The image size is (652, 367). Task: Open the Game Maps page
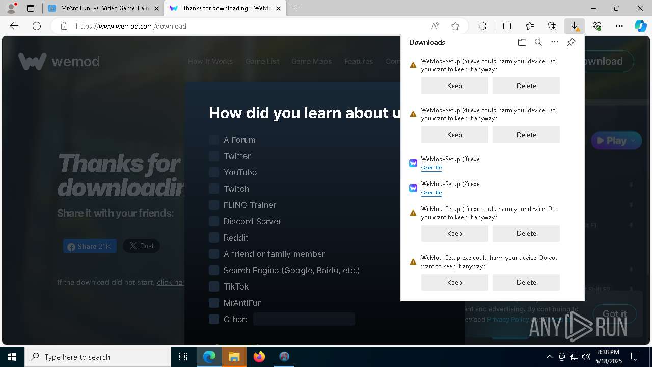click(312, 61)
